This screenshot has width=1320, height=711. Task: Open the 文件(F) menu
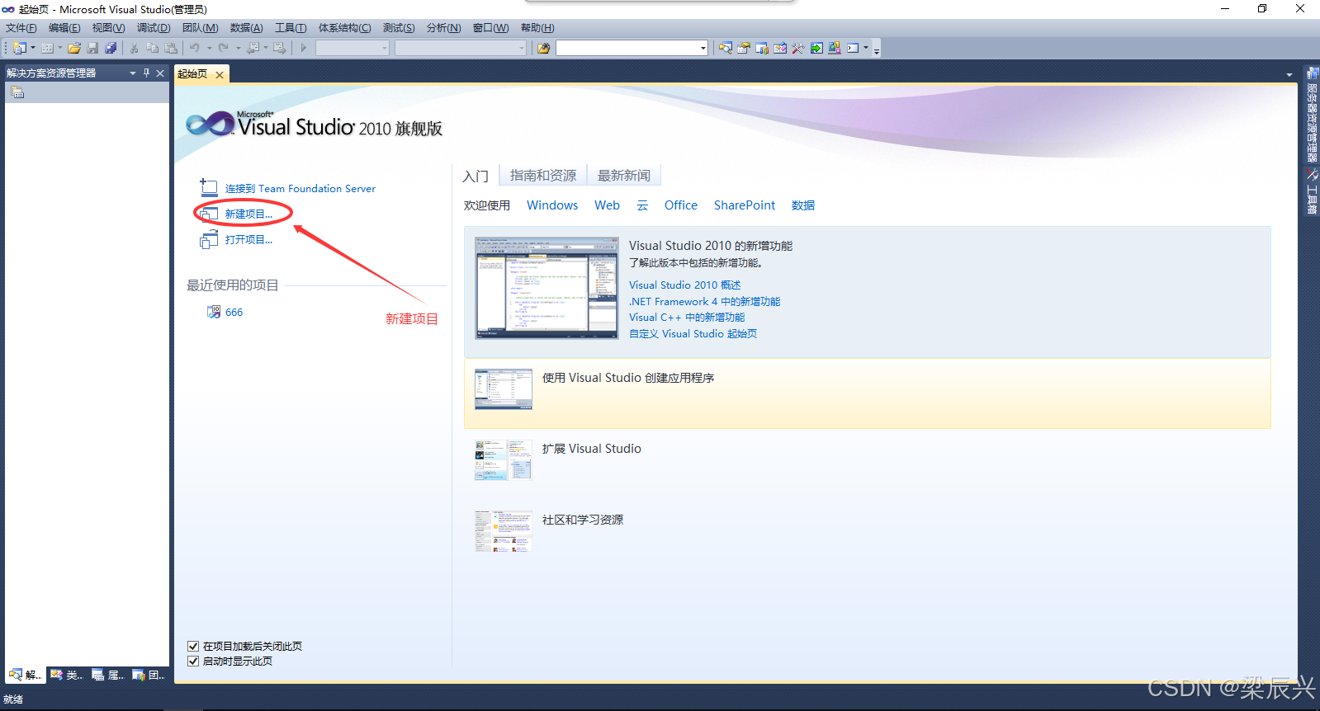(x=21, y=28)
